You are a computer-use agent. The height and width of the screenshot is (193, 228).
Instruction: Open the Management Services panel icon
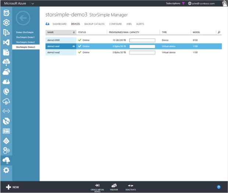point(6,131)
